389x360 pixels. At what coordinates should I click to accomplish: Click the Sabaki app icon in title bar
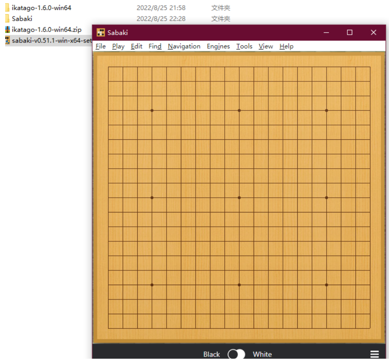coord(101,32)
